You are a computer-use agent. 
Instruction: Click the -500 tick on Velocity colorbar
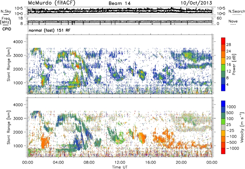click(232, 142)
